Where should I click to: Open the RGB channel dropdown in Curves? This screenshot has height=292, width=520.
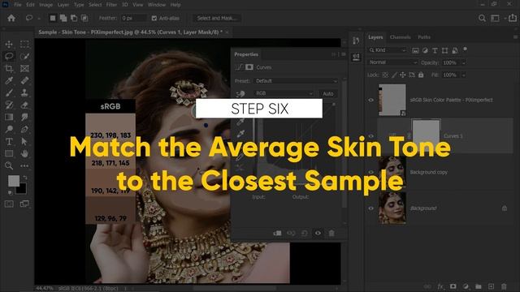284,94
